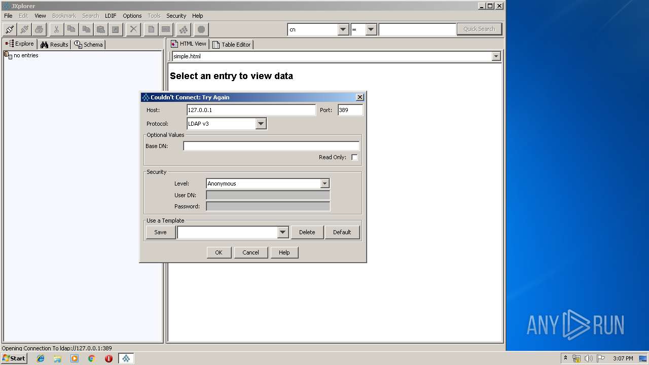The width and height of the screenshot is (649, 365).
Task: Click the Copy DN toolbar icon
Action: [86, 29]
